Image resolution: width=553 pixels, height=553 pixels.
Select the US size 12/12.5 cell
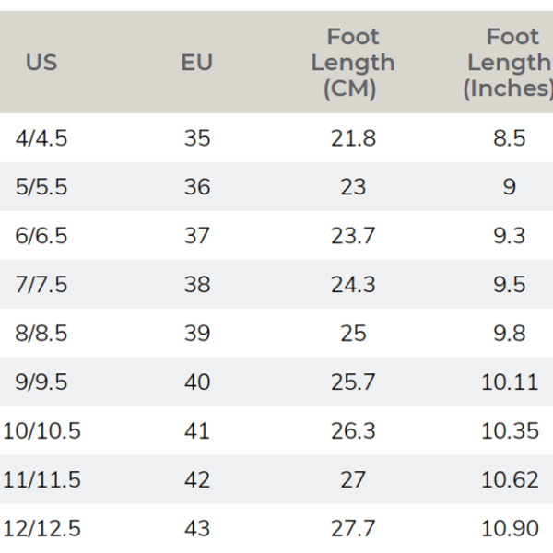pyautogui.click(x=41, y=529)
